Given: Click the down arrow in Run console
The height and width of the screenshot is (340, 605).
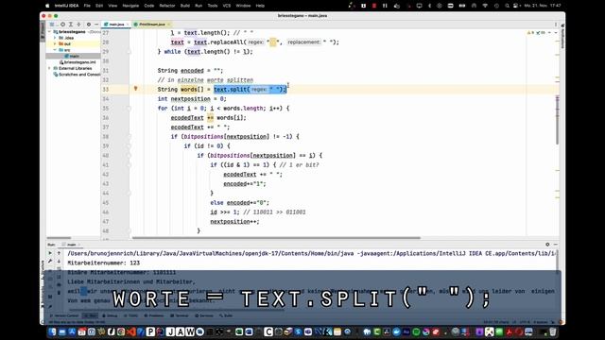Looking at the screenshot, I should pos(59,262).
